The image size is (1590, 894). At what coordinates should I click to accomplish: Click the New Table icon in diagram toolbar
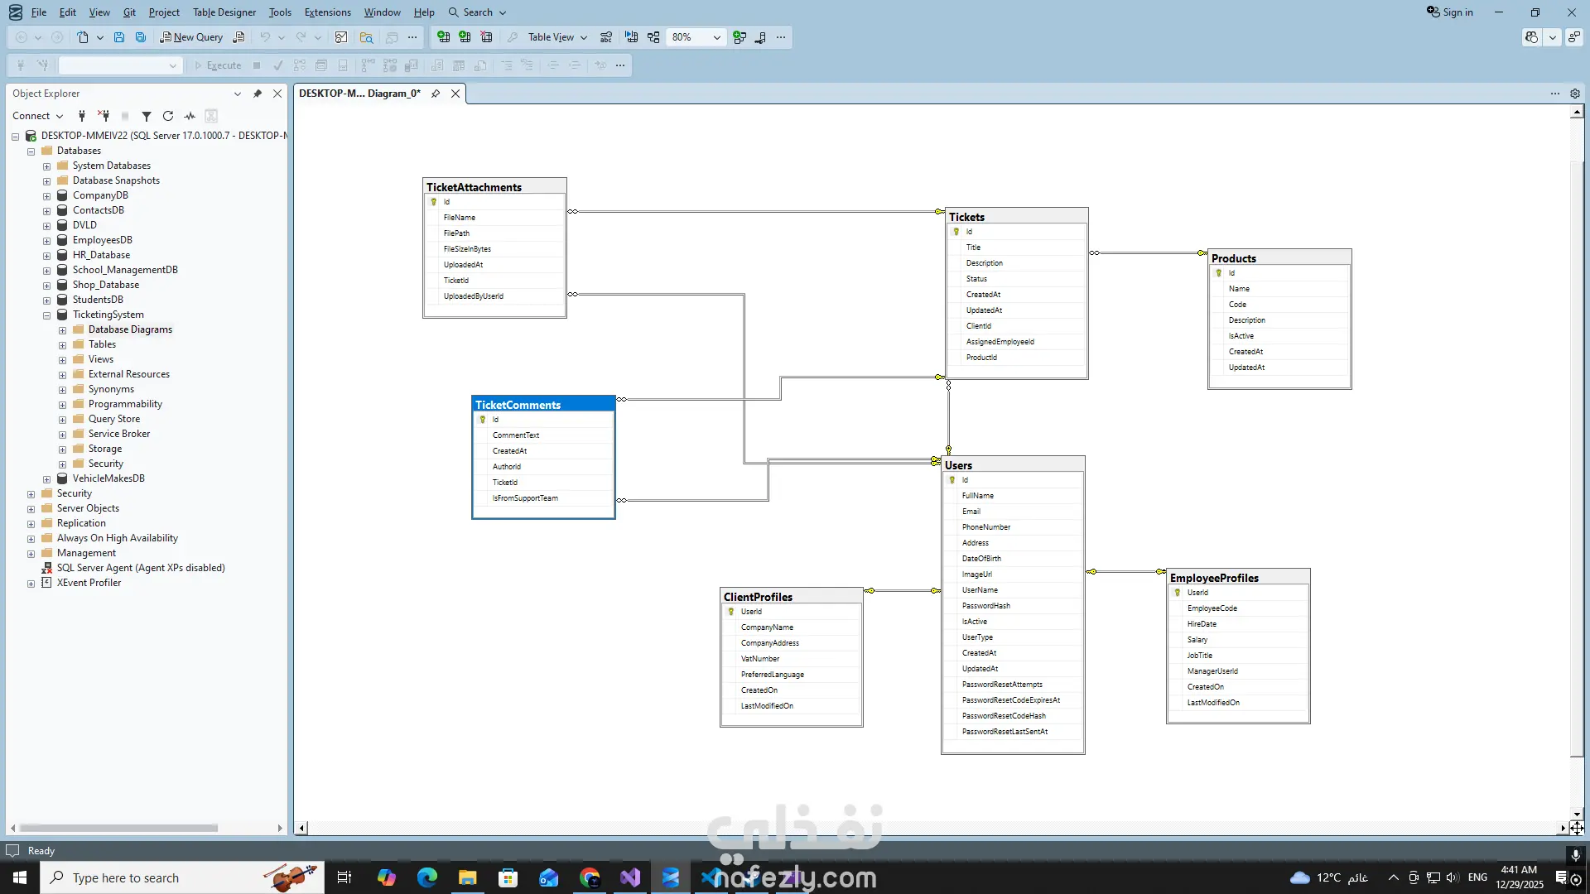click(443, 37)
